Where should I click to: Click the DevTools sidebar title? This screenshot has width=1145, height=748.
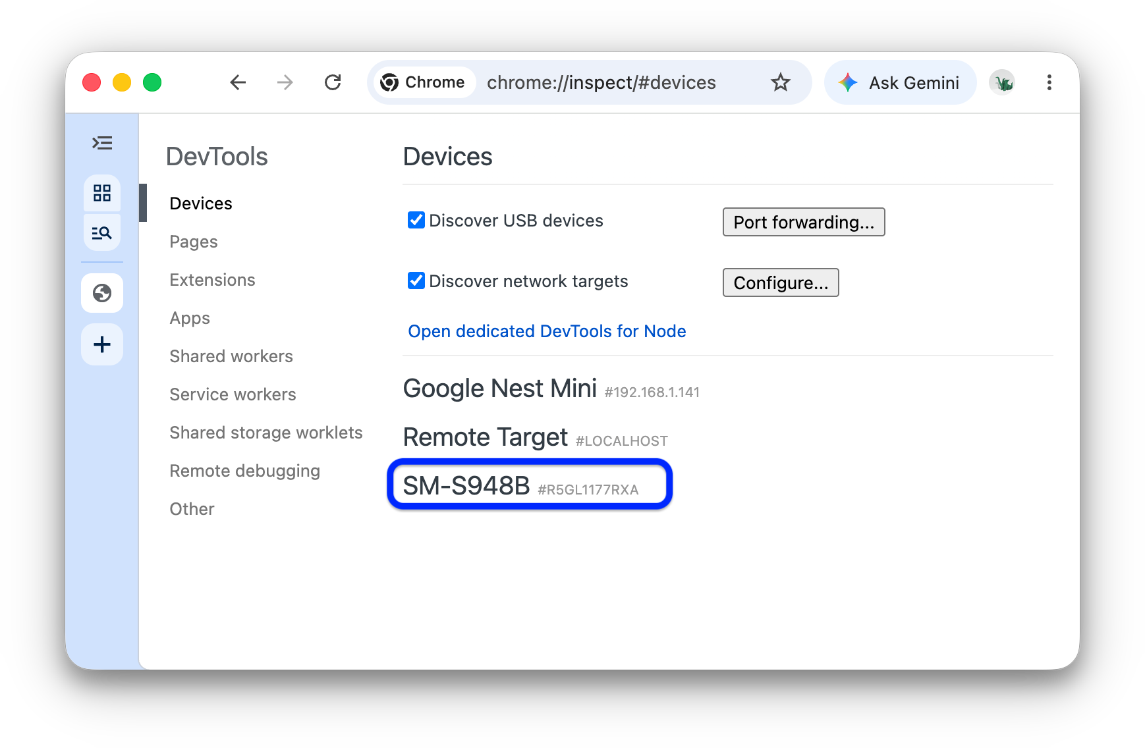click(x=217, y=157)
